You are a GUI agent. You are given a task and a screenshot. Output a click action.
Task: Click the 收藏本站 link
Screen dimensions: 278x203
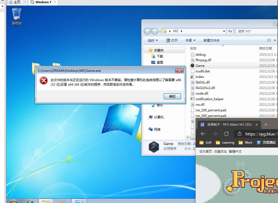220,152
